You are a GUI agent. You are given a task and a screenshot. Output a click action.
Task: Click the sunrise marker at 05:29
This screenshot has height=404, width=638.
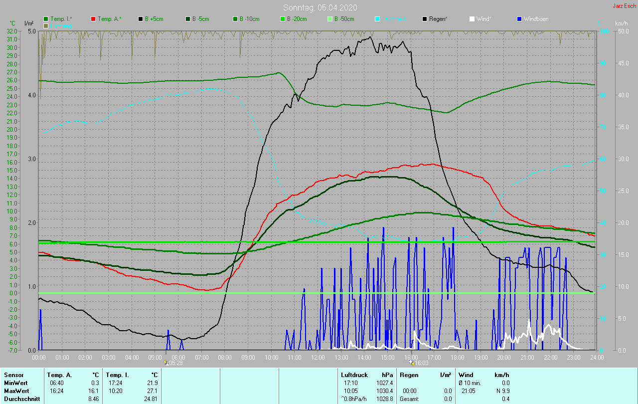(166, 363)
